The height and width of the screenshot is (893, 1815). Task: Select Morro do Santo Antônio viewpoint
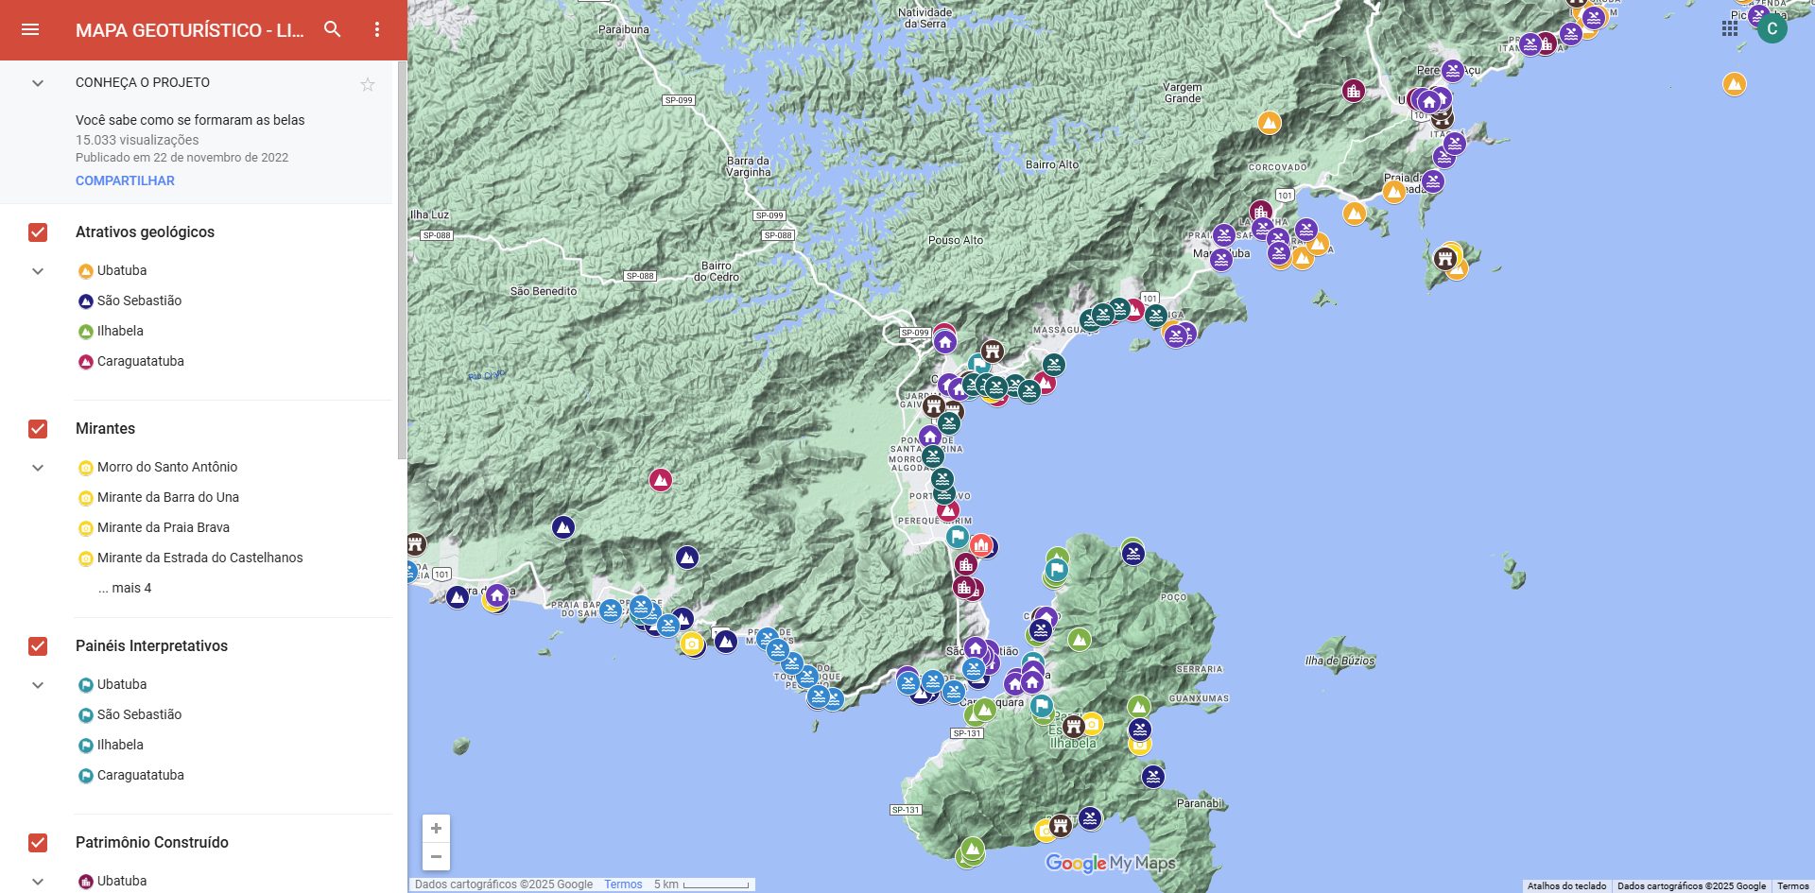click(x=166, y=467)
